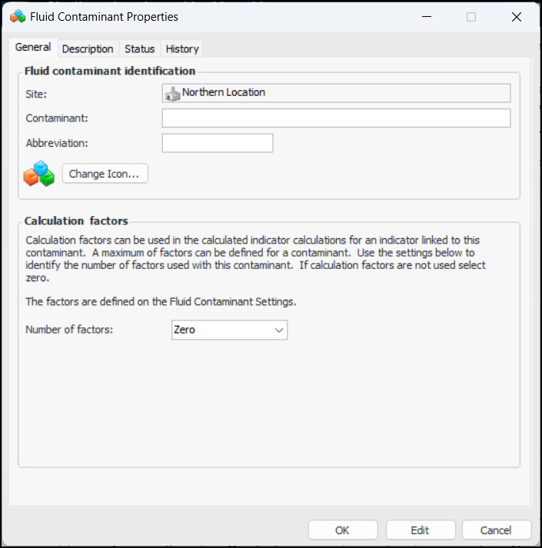Image resolution: width=542 pixels, height=548 pixels.
Task: Click the Site field showing Northern Location
Action: pyautogui.click(x=336, y=93)
